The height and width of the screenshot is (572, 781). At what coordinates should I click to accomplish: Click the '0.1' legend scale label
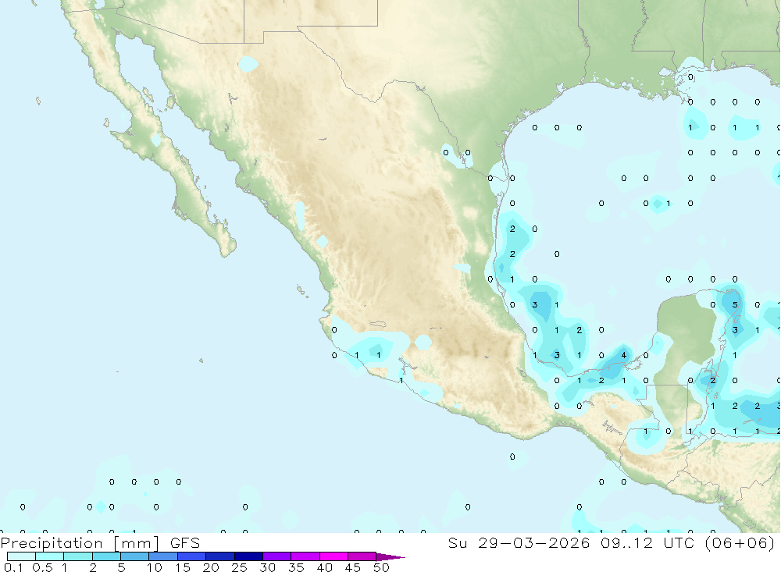(x=13, y=567)
